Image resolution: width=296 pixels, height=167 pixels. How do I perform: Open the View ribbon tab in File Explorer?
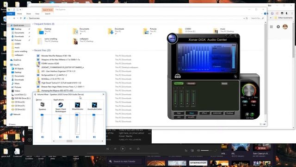click(37, 13)
